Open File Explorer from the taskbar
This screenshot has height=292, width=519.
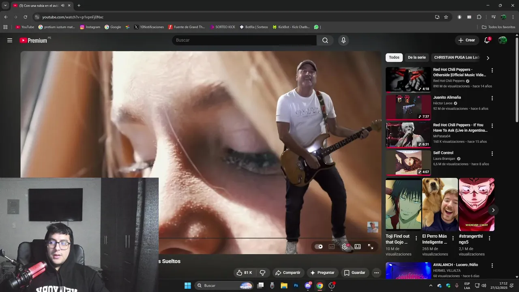284,286
